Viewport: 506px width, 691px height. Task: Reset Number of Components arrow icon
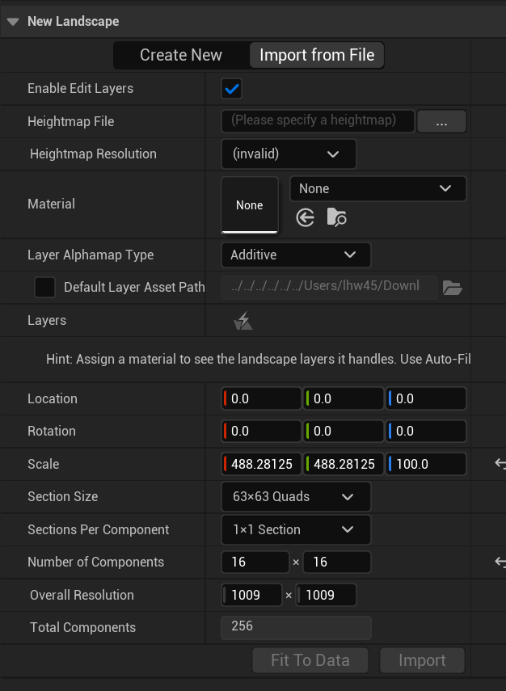500,562
